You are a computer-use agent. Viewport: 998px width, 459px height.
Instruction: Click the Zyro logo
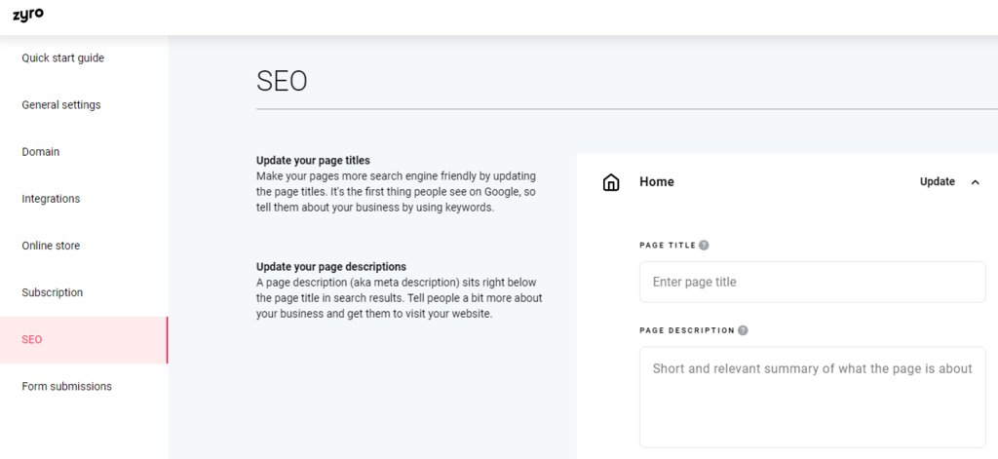click(28, 15)
